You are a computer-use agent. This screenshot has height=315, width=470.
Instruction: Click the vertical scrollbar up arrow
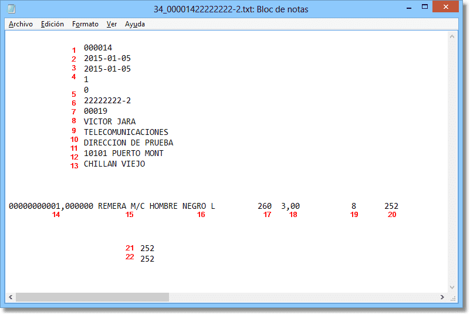click(452, 36)
